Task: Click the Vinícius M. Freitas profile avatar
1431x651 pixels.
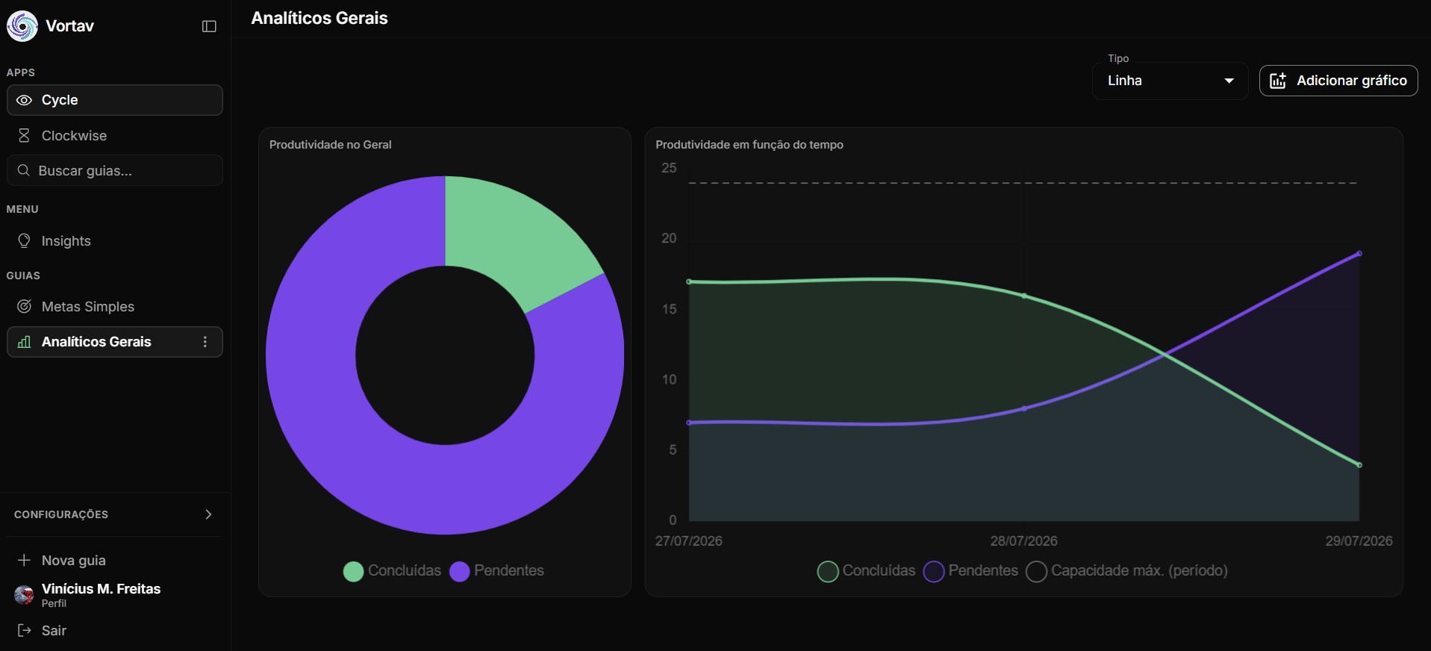Action: tap(24, 595)
